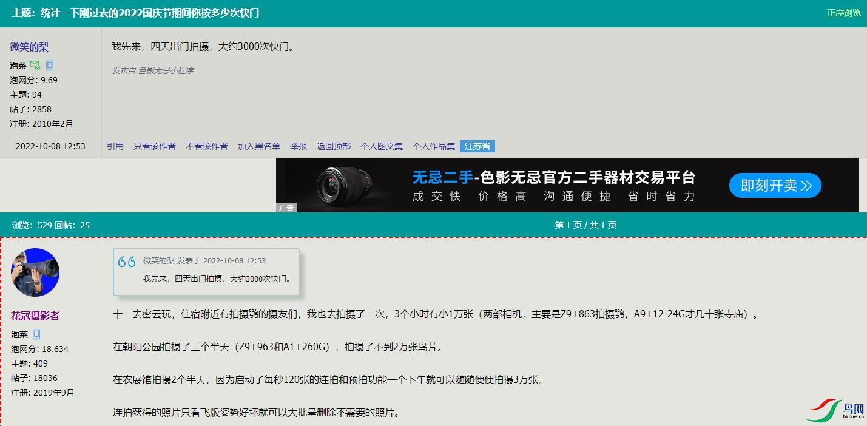Toggle 只看该作者 filter
Screen dimensions: 867x426
tap(155, 146)
